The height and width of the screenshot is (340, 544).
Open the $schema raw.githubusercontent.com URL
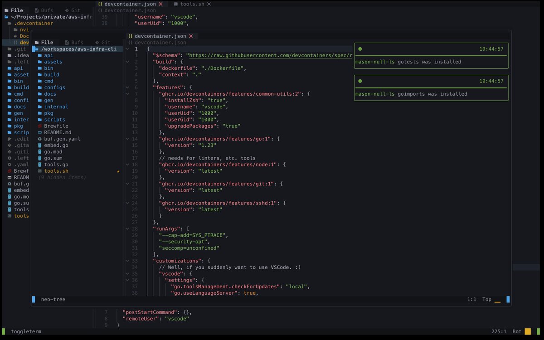[x=270, y=55]
